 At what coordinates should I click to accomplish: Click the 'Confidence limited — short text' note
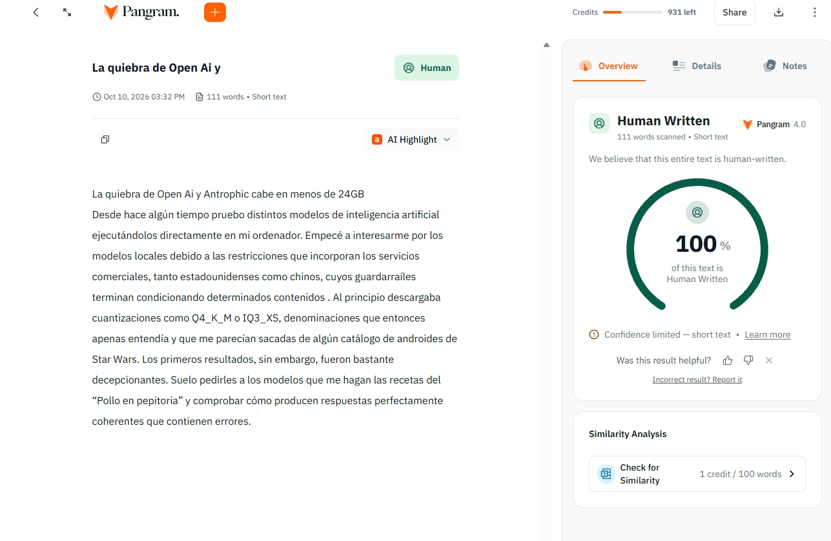point(668,334)
